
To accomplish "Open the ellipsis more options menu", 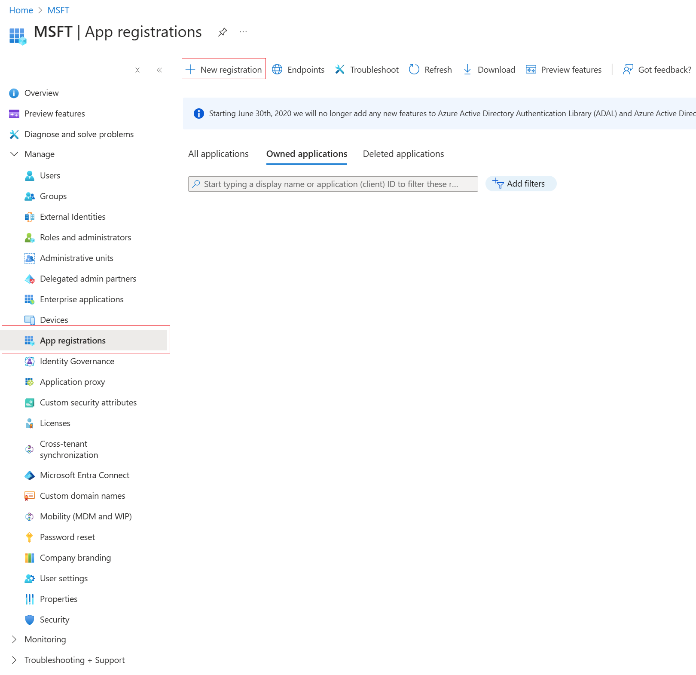I will pos(243,32).
